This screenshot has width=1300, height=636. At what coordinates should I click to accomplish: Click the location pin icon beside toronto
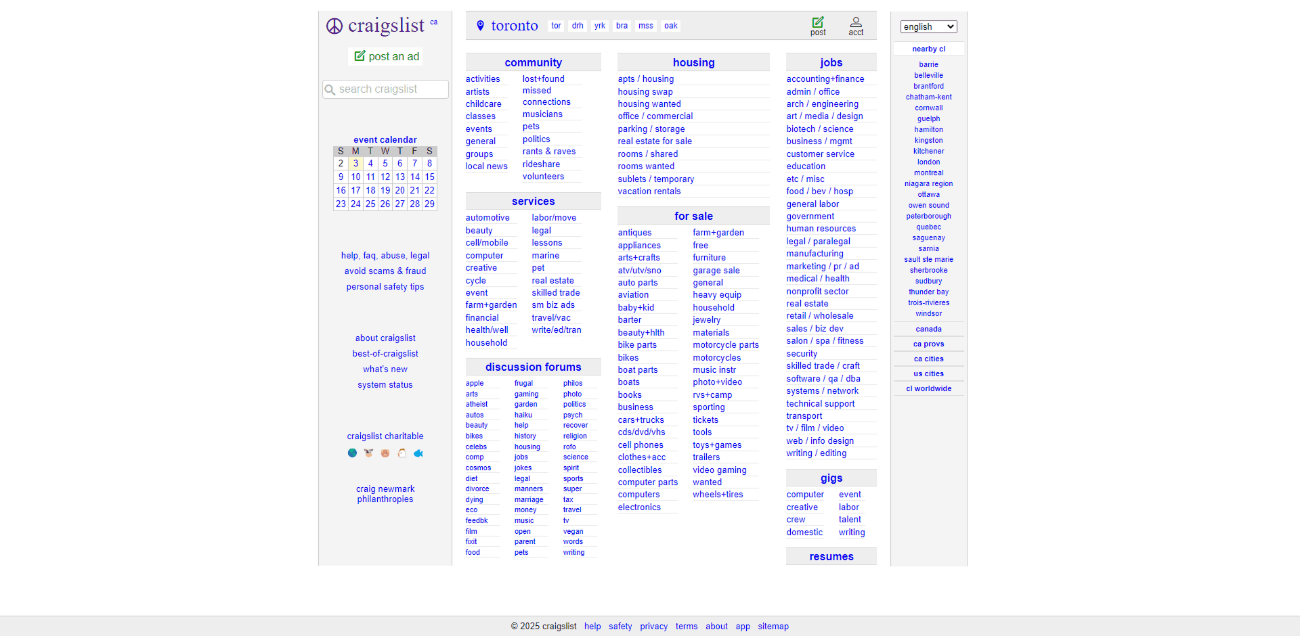click(x=480, y=26)
